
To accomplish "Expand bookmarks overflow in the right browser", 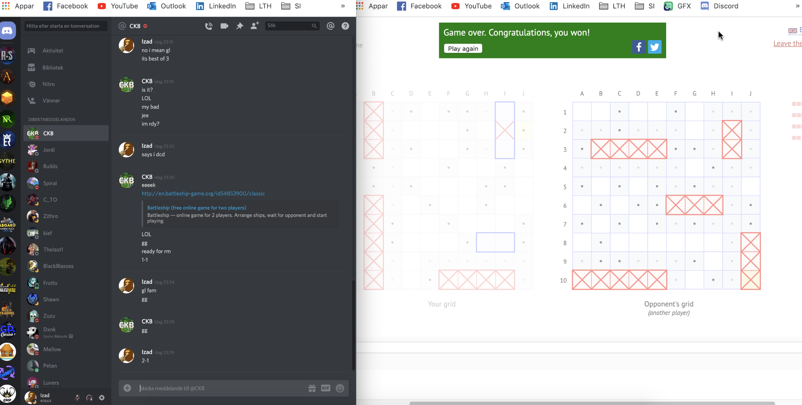I will pos(797,6).
